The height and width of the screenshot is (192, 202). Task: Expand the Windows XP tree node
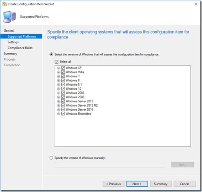[x=59, y=68]
